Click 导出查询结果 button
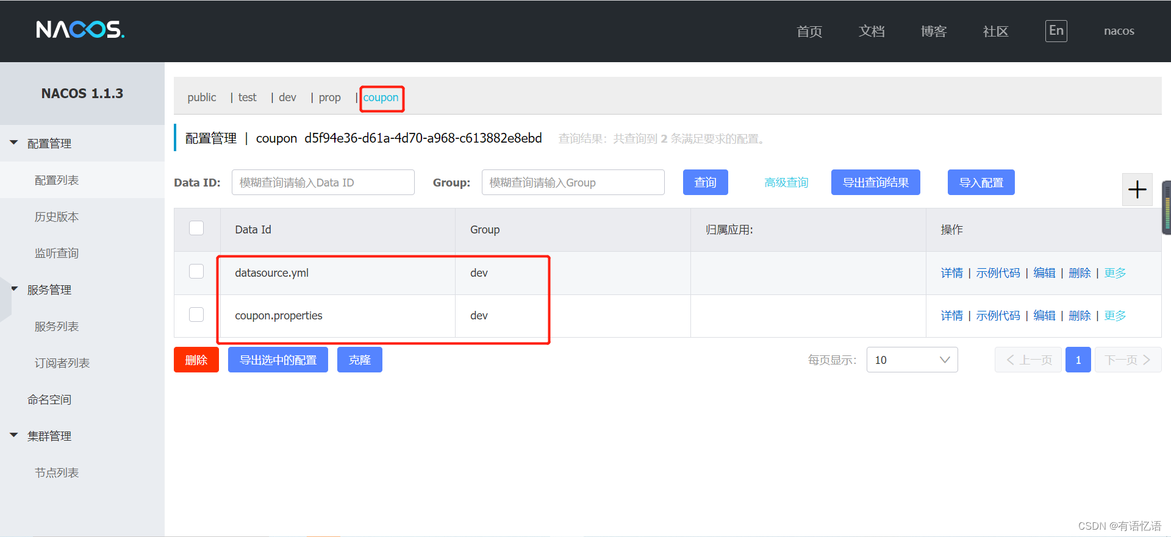The height and width of the screenshot is (537, 1171). pos(876,182)
